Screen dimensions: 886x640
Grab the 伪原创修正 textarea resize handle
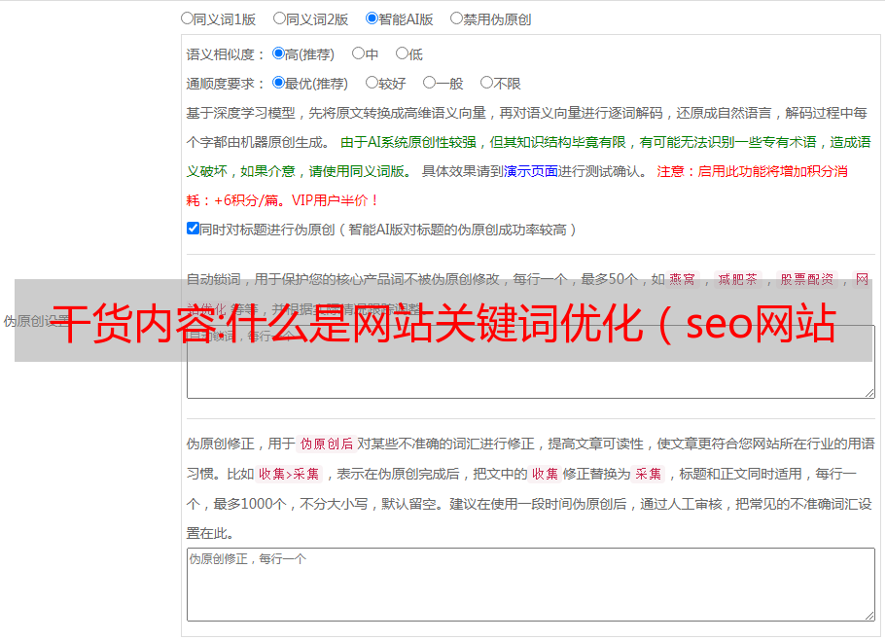(x=869, y=616)
